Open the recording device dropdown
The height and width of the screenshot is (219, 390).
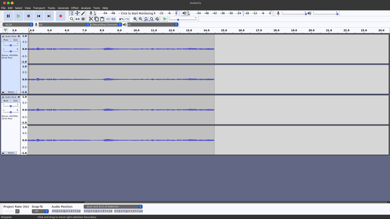point(64,25)
